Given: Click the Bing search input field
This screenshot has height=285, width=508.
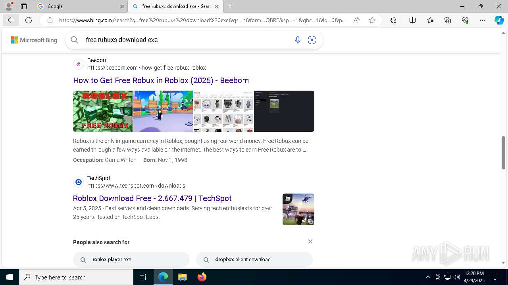Looking at the screenshot, I should [x=187, y=40].
